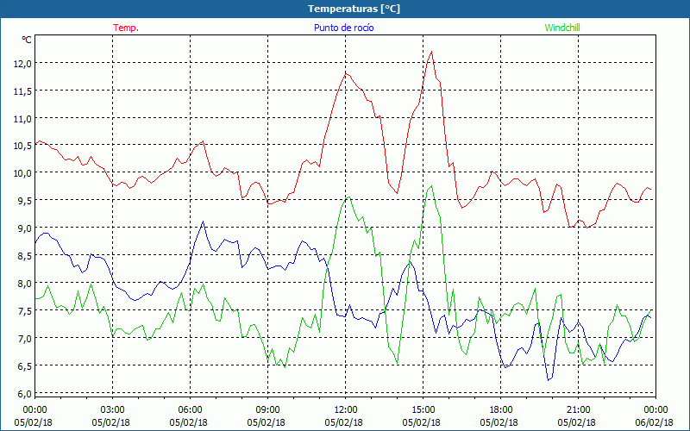Click the Temperaturas [°C] title bar
Image resolution: width=690 pixels, height=431 pixels.
coord(345,9)
